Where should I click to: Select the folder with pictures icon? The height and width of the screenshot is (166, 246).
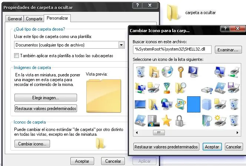pos(154,72)
